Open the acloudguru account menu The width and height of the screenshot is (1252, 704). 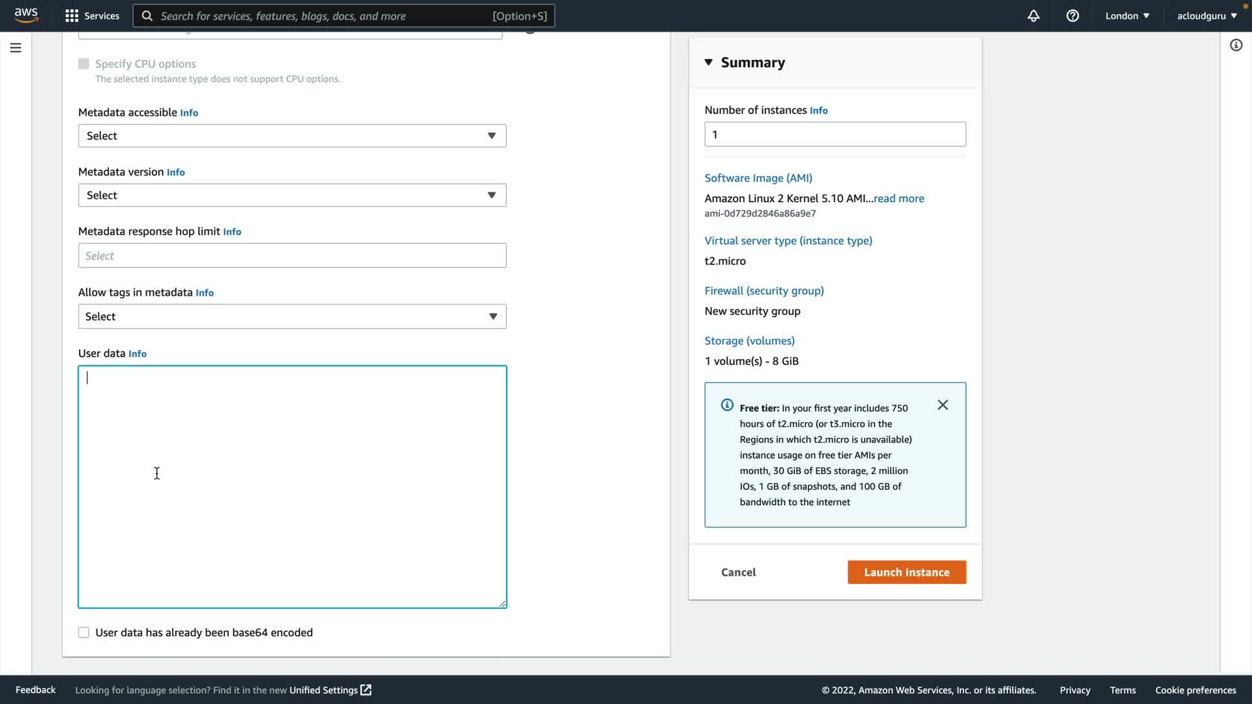click(x=1206, y=16)
